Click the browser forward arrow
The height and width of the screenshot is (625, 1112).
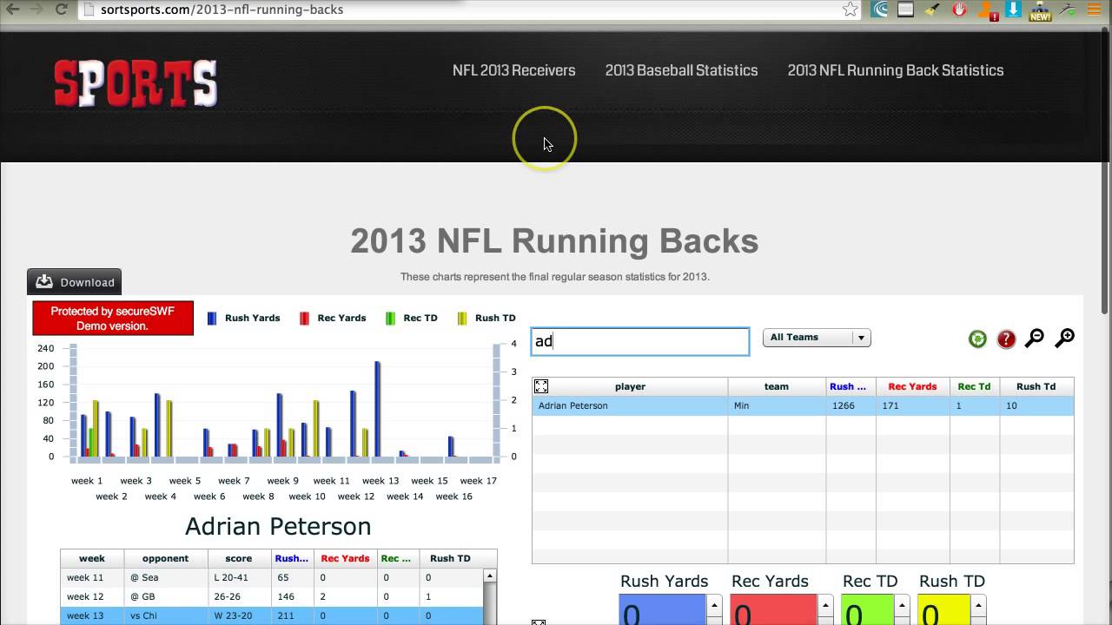[36, 10]
